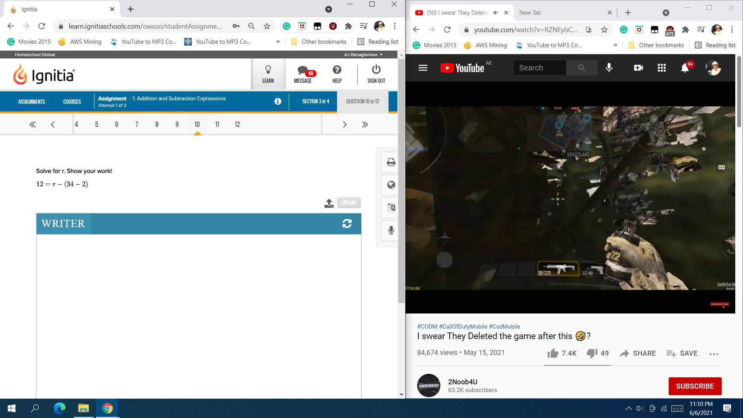
Task: Click the YouTube create video icon
Action: click(x=638, y=68)
